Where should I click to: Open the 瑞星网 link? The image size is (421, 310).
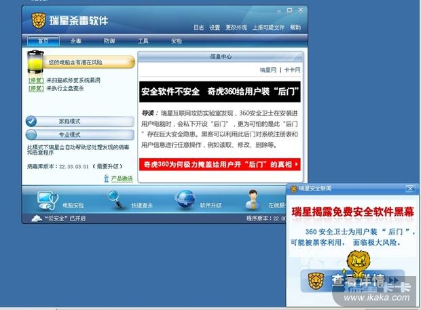(268, 70)
